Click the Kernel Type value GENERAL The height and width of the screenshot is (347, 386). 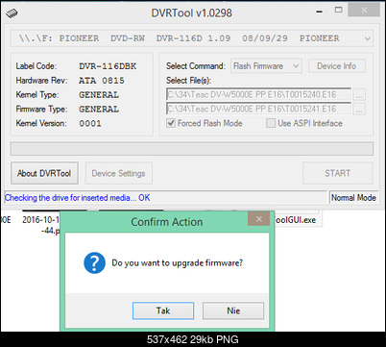[x=99, y=95]
